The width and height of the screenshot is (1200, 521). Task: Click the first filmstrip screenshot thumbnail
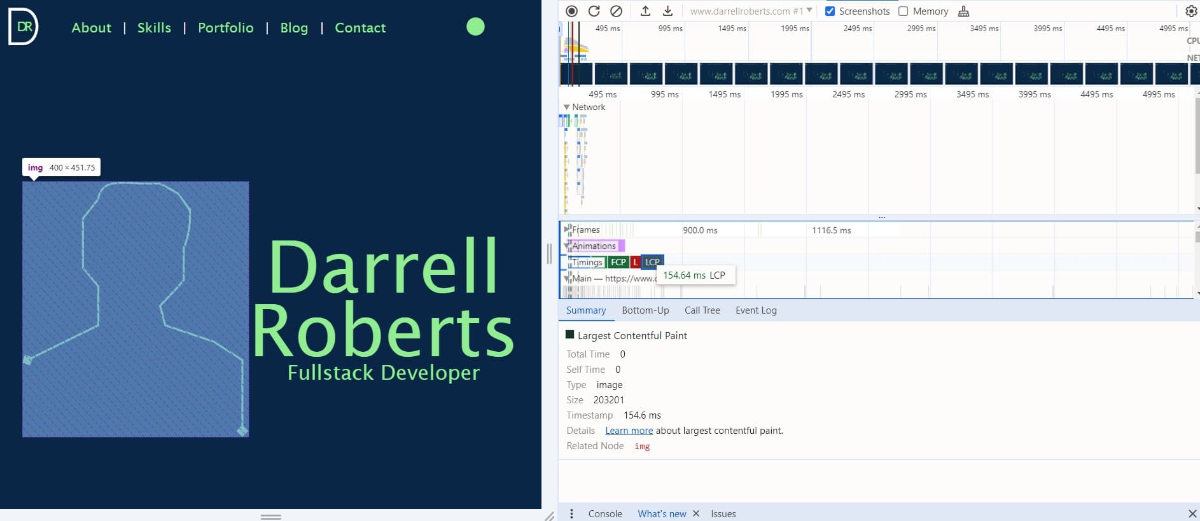coord(576,74)
